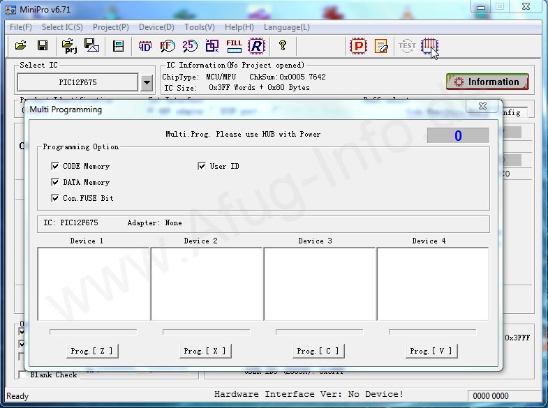Click the Information button
The width and height of the screenshot is (548, 408).
[x=487, y=82]
